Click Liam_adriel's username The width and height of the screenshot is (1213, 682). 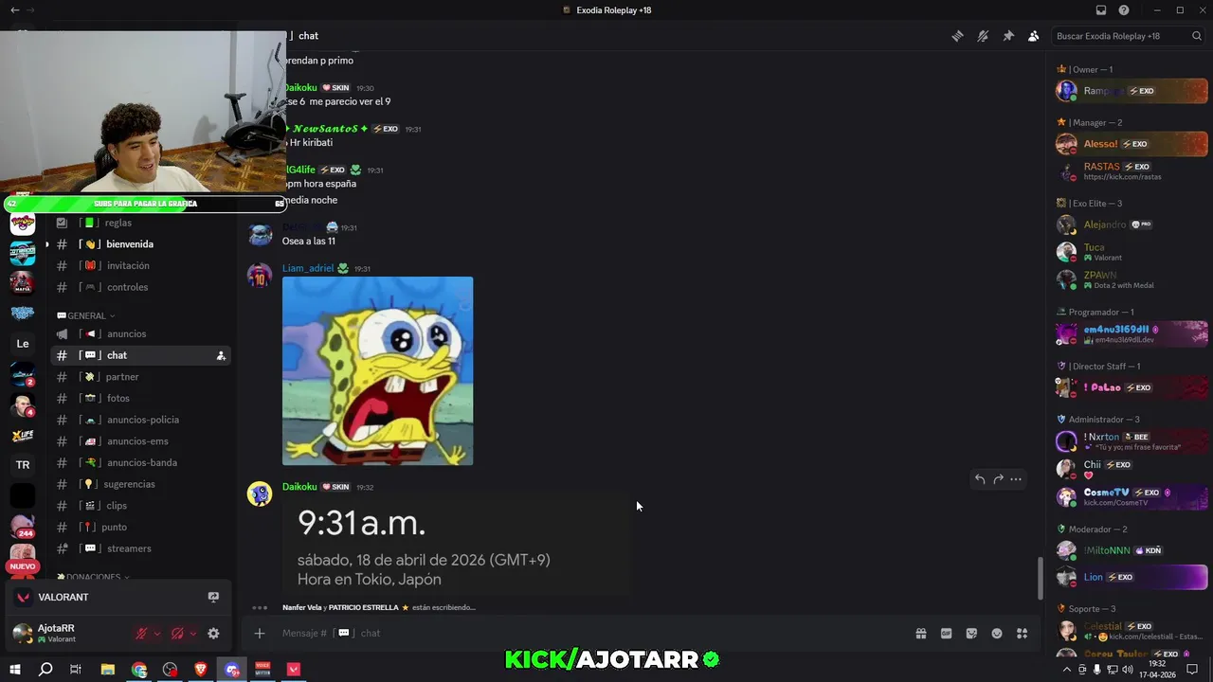click(x=308, y=268)
